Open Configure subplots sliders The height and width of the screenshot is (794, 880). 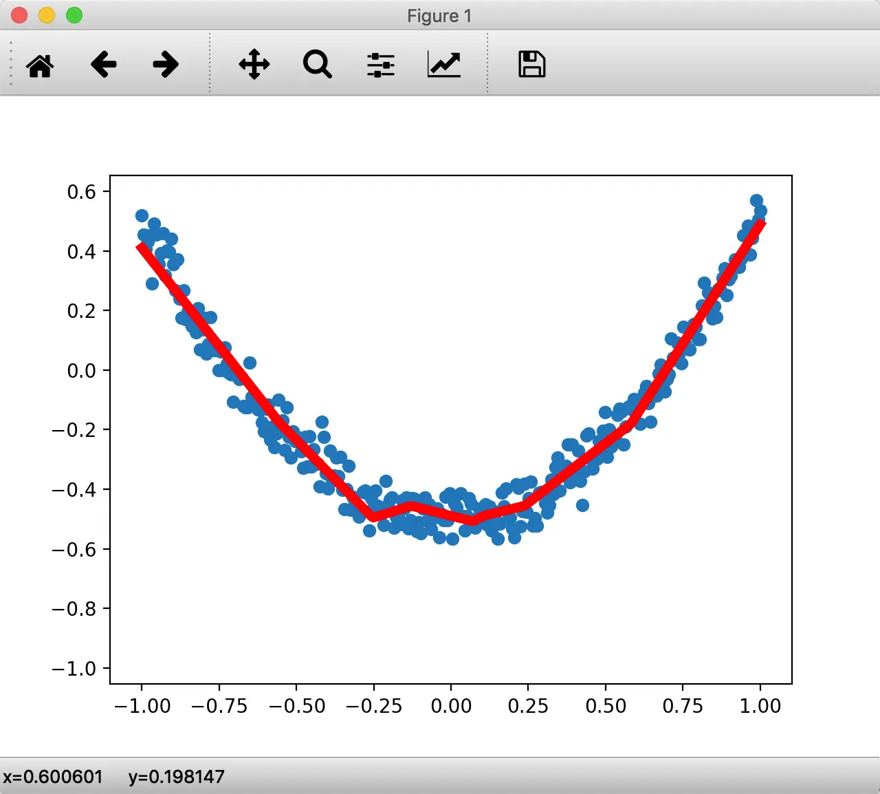(381, 65)
